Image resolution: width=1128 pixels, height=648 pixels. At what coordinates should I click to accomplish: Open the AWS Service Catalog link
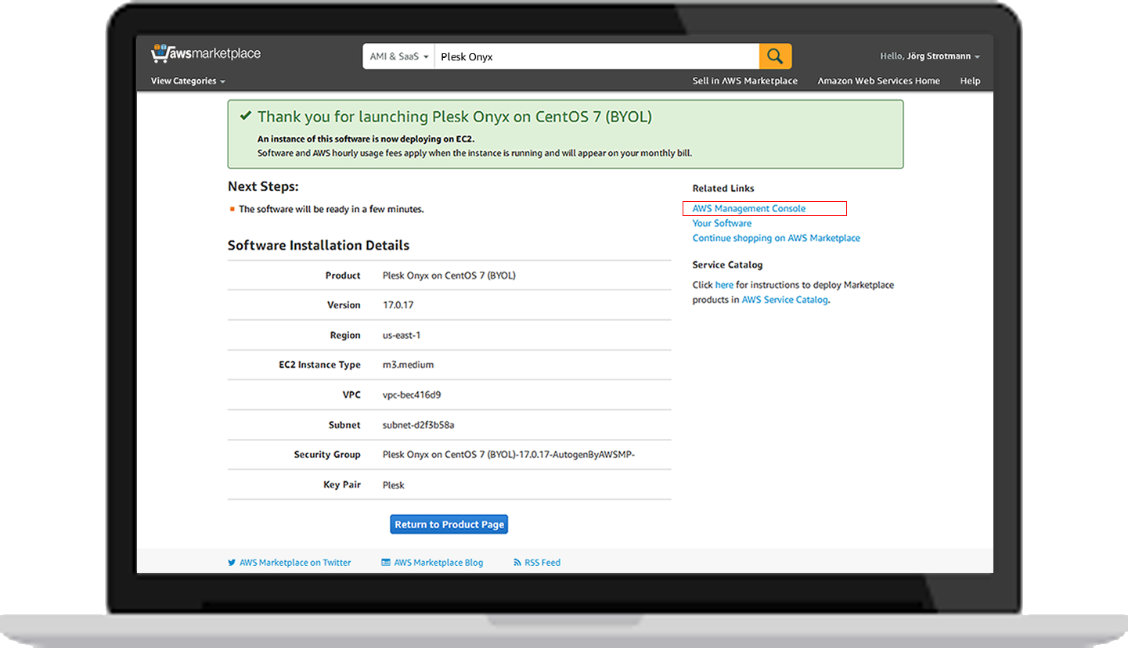tap(784, 300)
